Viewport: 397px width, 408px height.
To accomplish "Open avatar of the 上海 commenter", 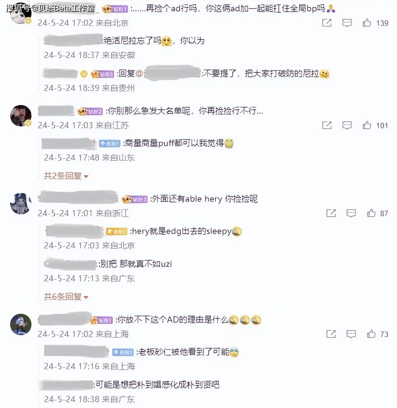I will (x=21, y=324).
